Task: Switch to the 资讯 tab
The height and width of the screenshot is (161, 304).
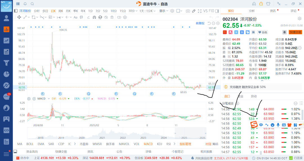Action: pos(273,11)
